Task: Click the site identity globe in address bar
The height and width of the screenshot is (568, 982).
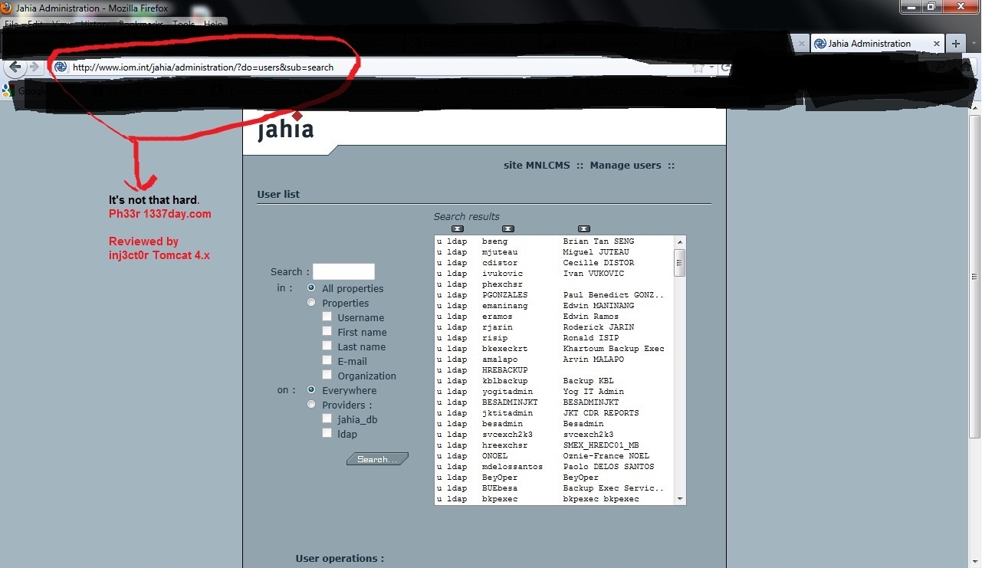Action: click(61, 67)
